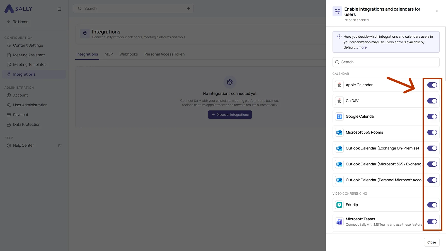
Task: Click the info icon in notice box
Action: [x=339, y=37]
